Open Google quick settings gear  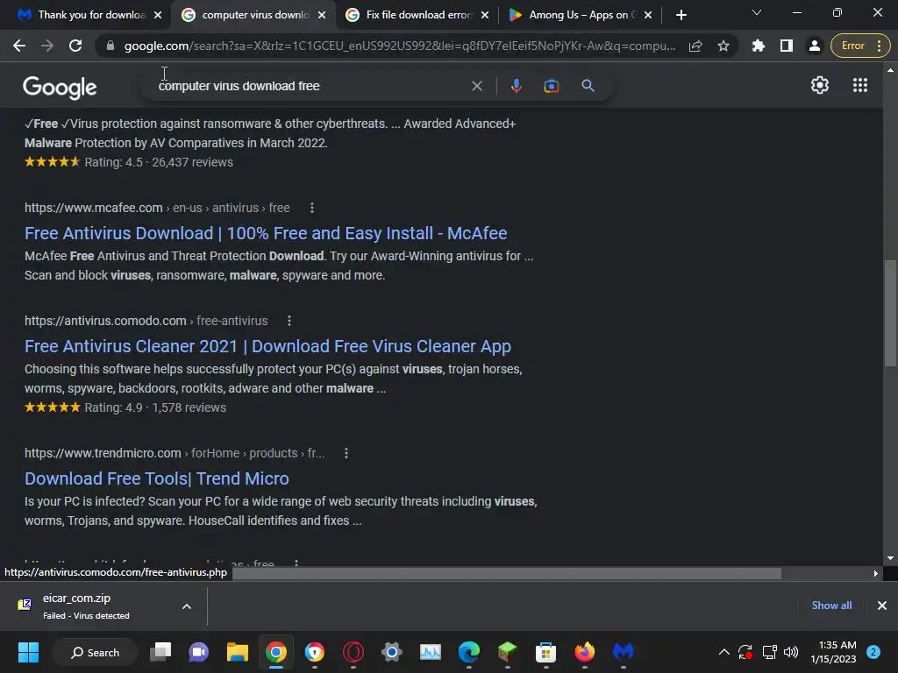pyautogui.click(x=820, y=85)
